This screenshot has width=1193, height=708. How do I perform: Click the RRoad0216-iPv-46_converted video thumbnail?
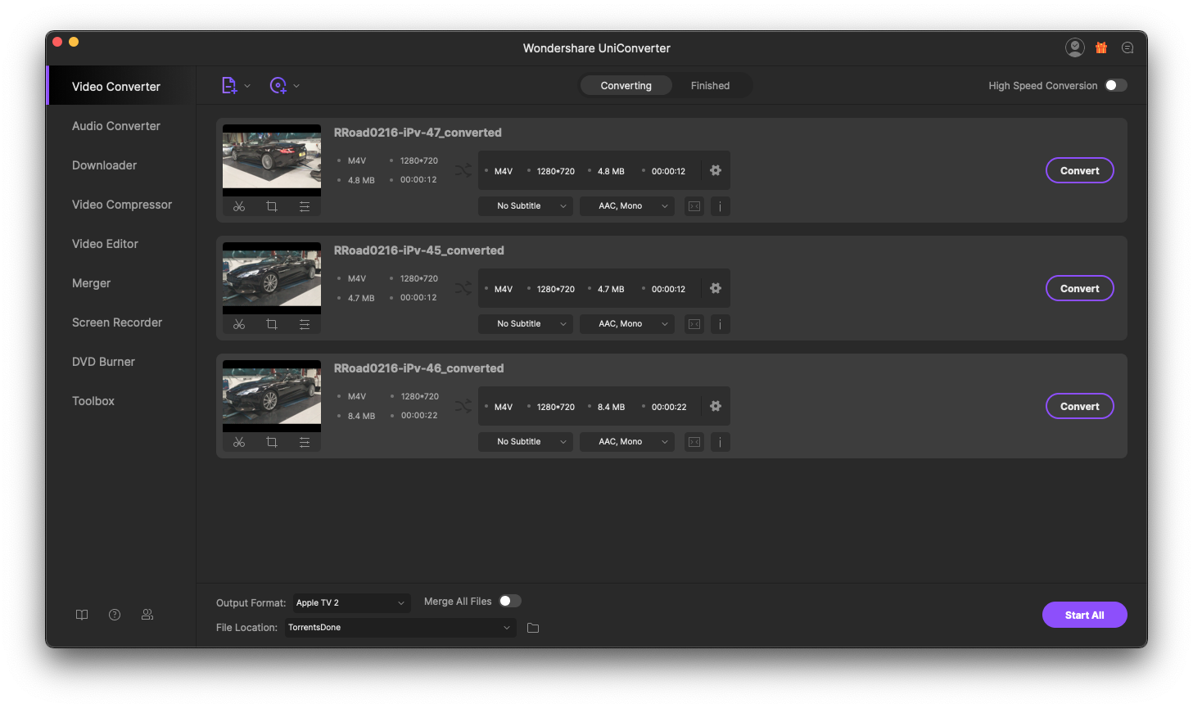coord(272,396)
